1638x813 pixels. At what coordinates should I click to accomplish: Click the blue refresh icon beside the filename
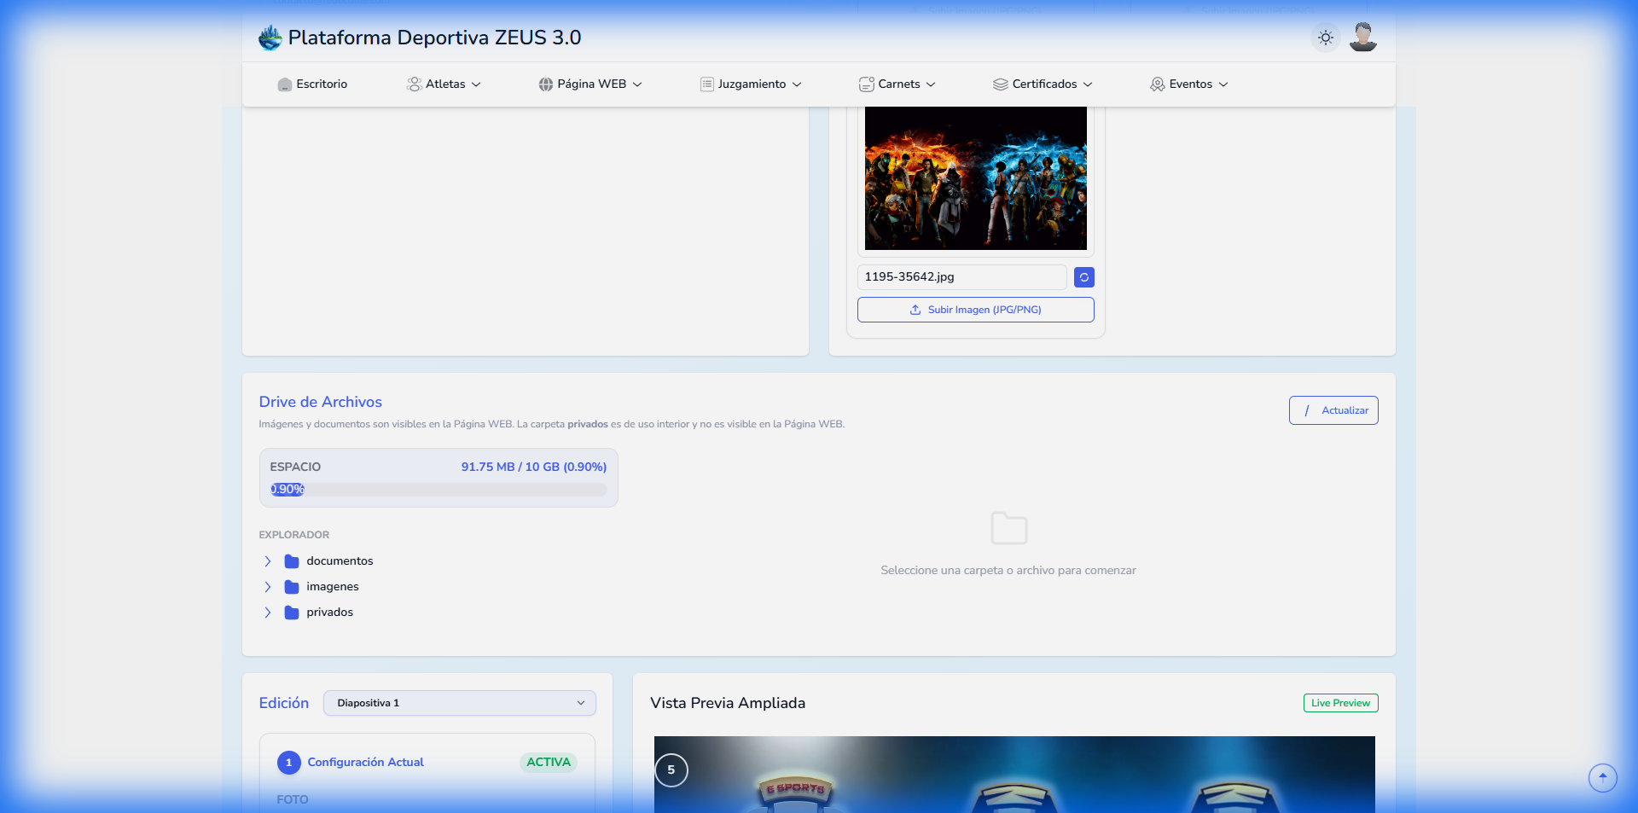click(x=1083, y=277)
